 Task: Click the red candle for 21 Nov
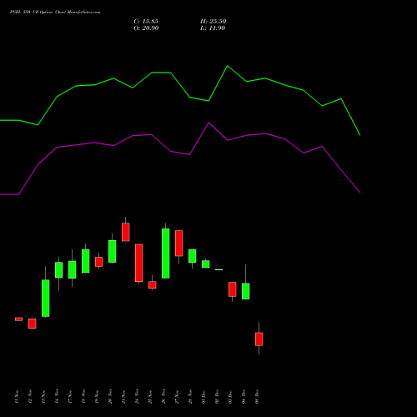tap(126, 232)
